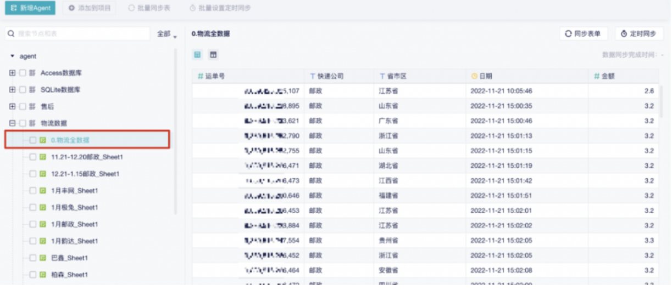Click the clock icon in 日期 header
Viewport: 672px width, 290px height.
coord(474,76)
